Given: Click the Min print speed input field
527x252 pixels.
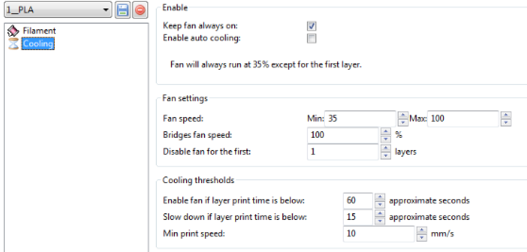Looking at the screenshot, I should coord(379,234).
